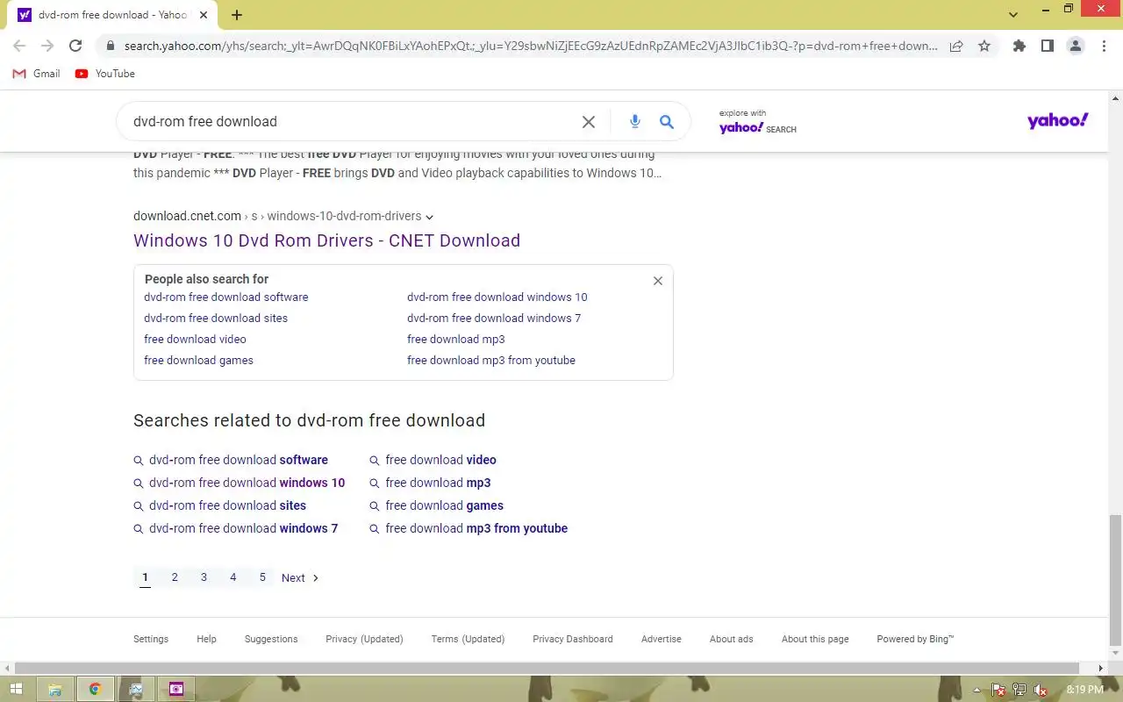The height and width of the screenshot is (702, 1123).
Task: Click the Chrome icon in the taskbar
Action: pos(95,689)
